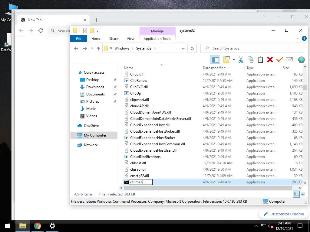310x232 pixels.
Task: Open Desktop in navigation pane
Action: click(x=93, y=80)
